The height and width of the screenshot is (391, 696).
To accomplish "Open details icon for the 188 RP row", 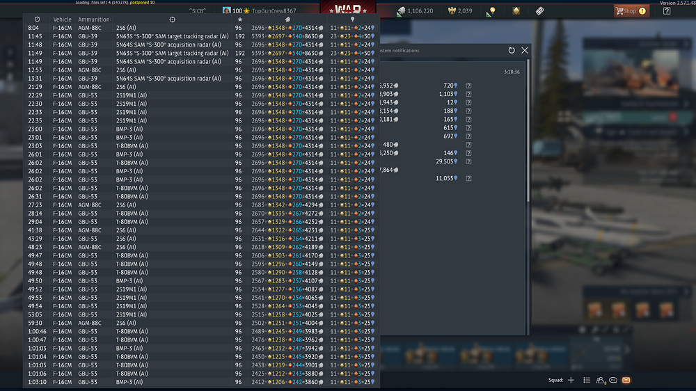I will (x=468, y=111).
